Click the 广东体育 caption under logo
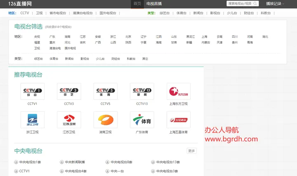Image resolution: width=297 pixels, height=176 pixels. pos(142,132)
